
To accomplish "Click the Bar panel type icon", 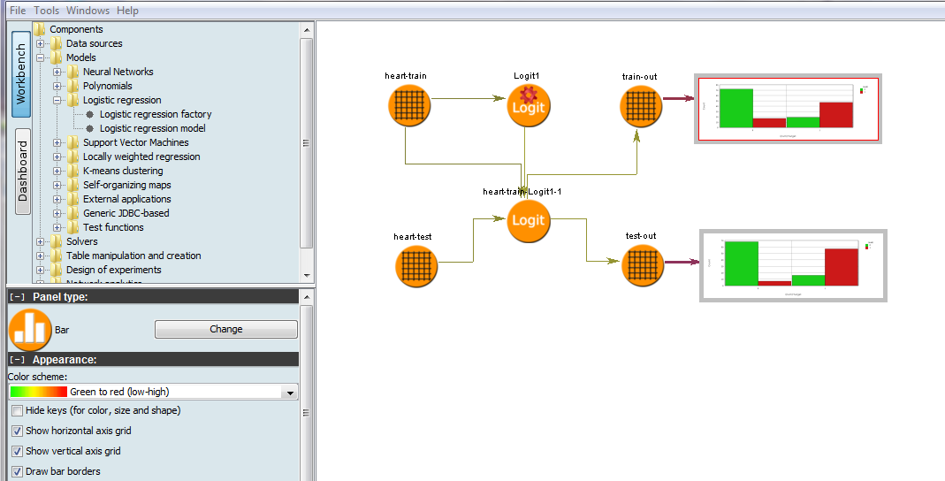I will pos(30,330).
